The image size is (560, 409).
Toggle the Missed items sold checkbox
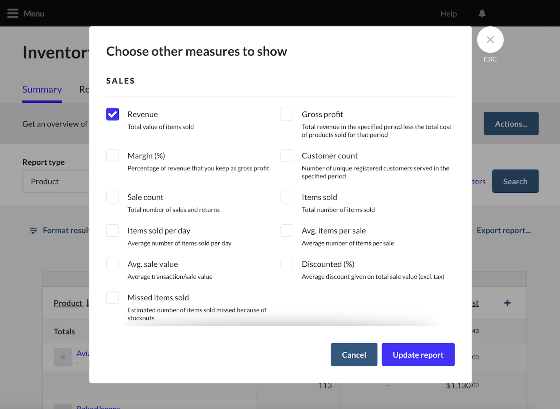click(113, 297)
